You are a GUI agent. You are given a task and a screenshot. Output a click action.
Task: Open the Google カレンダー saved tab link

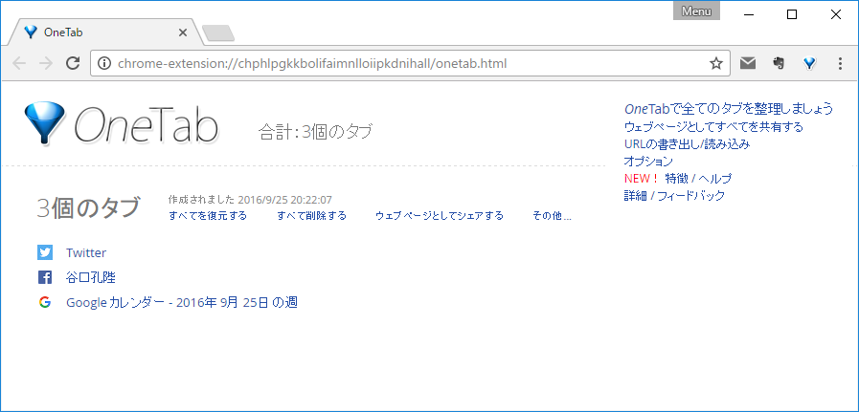click(x=181, y=303)
